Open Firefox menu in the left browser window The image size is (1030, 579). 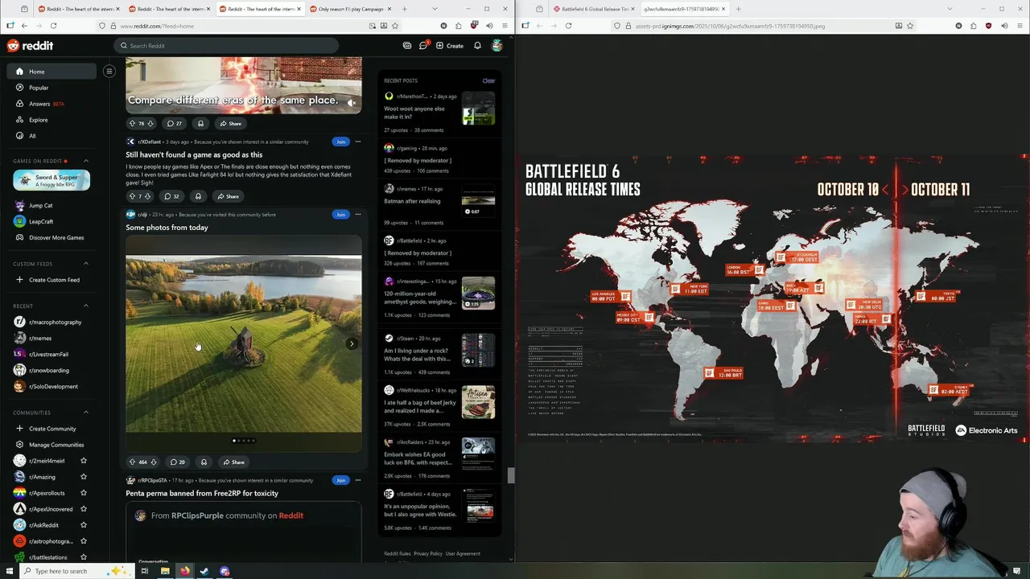pyautogui.click(x=505, y=26)
